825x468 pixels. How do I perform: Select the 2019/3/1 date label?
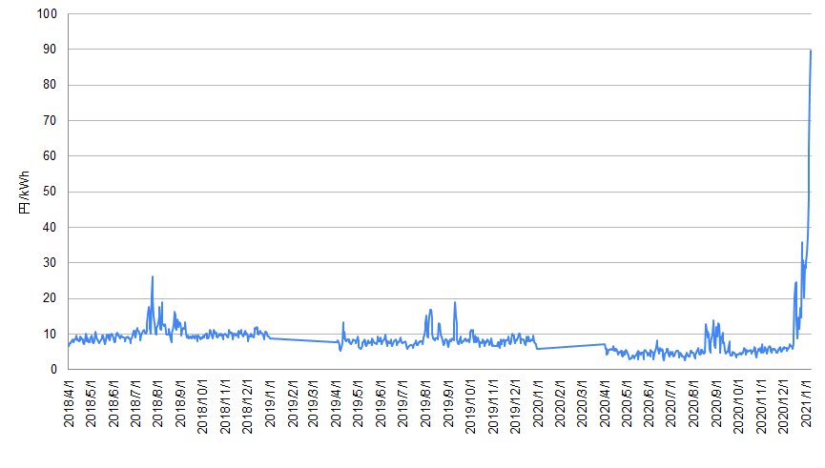(313, 403)
